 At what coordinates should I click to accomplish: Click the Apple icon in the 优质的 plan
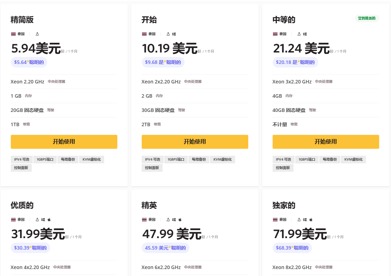point(49,220)
